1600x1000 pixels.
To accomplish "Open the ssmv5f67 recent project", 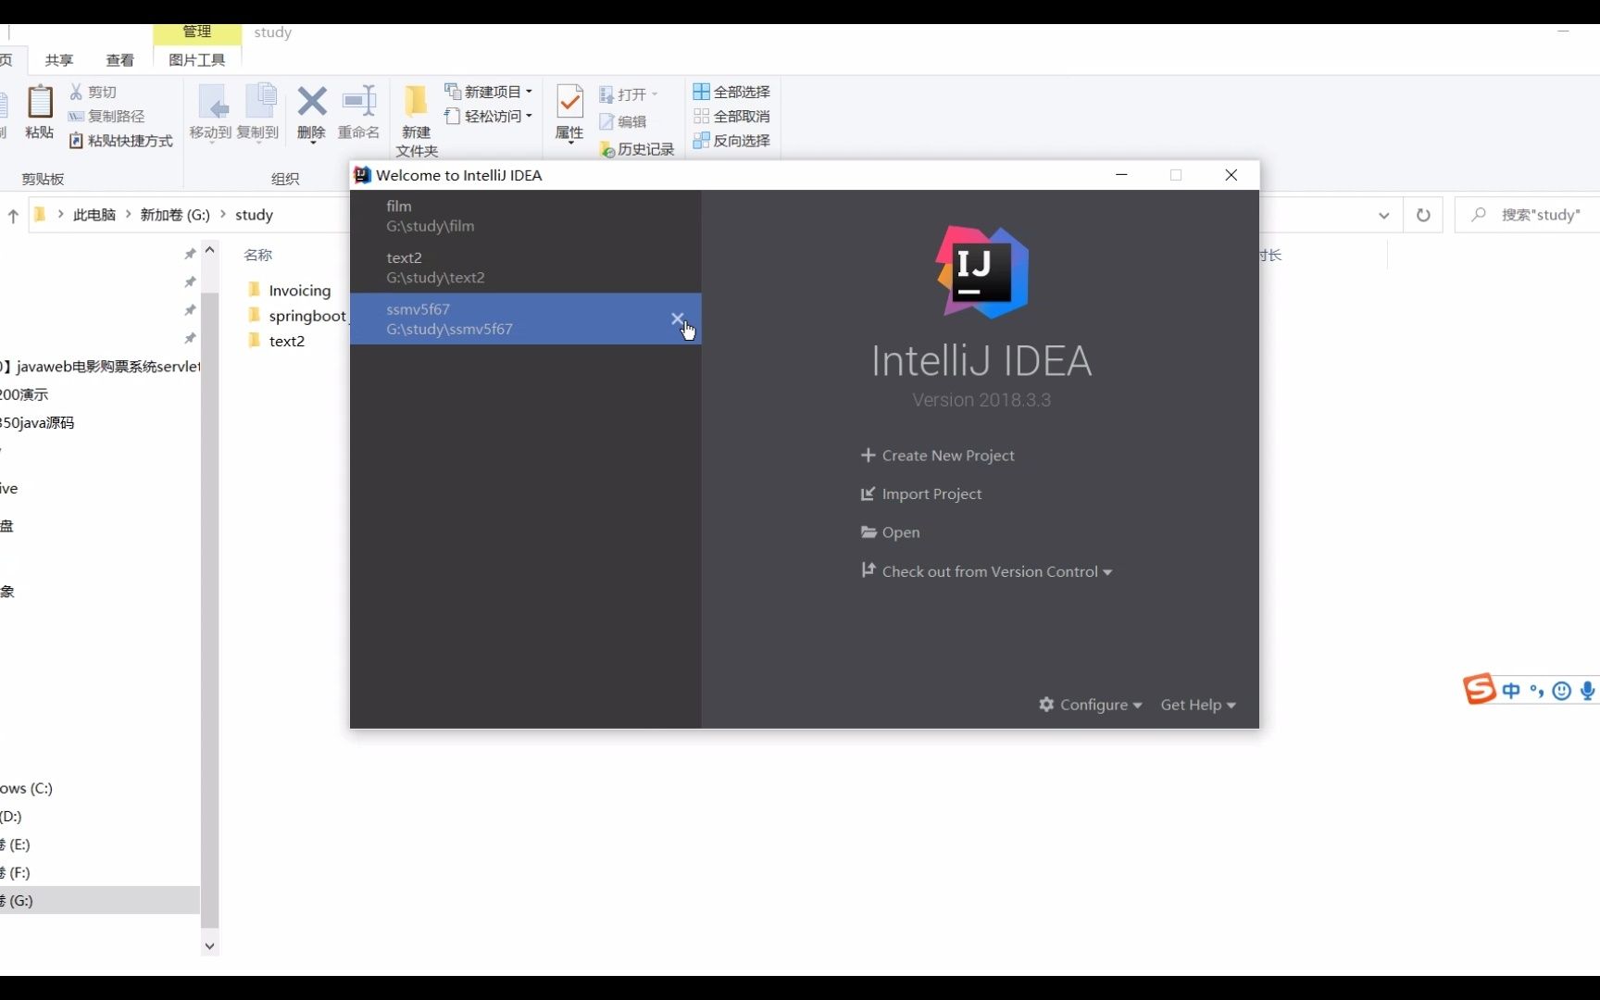I will [x=525, y=319].
